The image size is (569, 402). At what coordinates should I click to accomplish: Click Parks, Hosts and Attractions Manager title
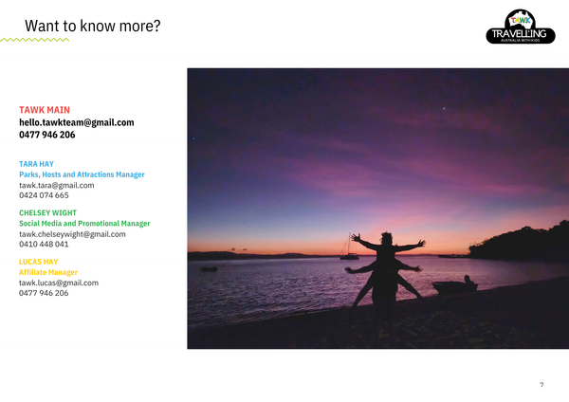[82, 174]
